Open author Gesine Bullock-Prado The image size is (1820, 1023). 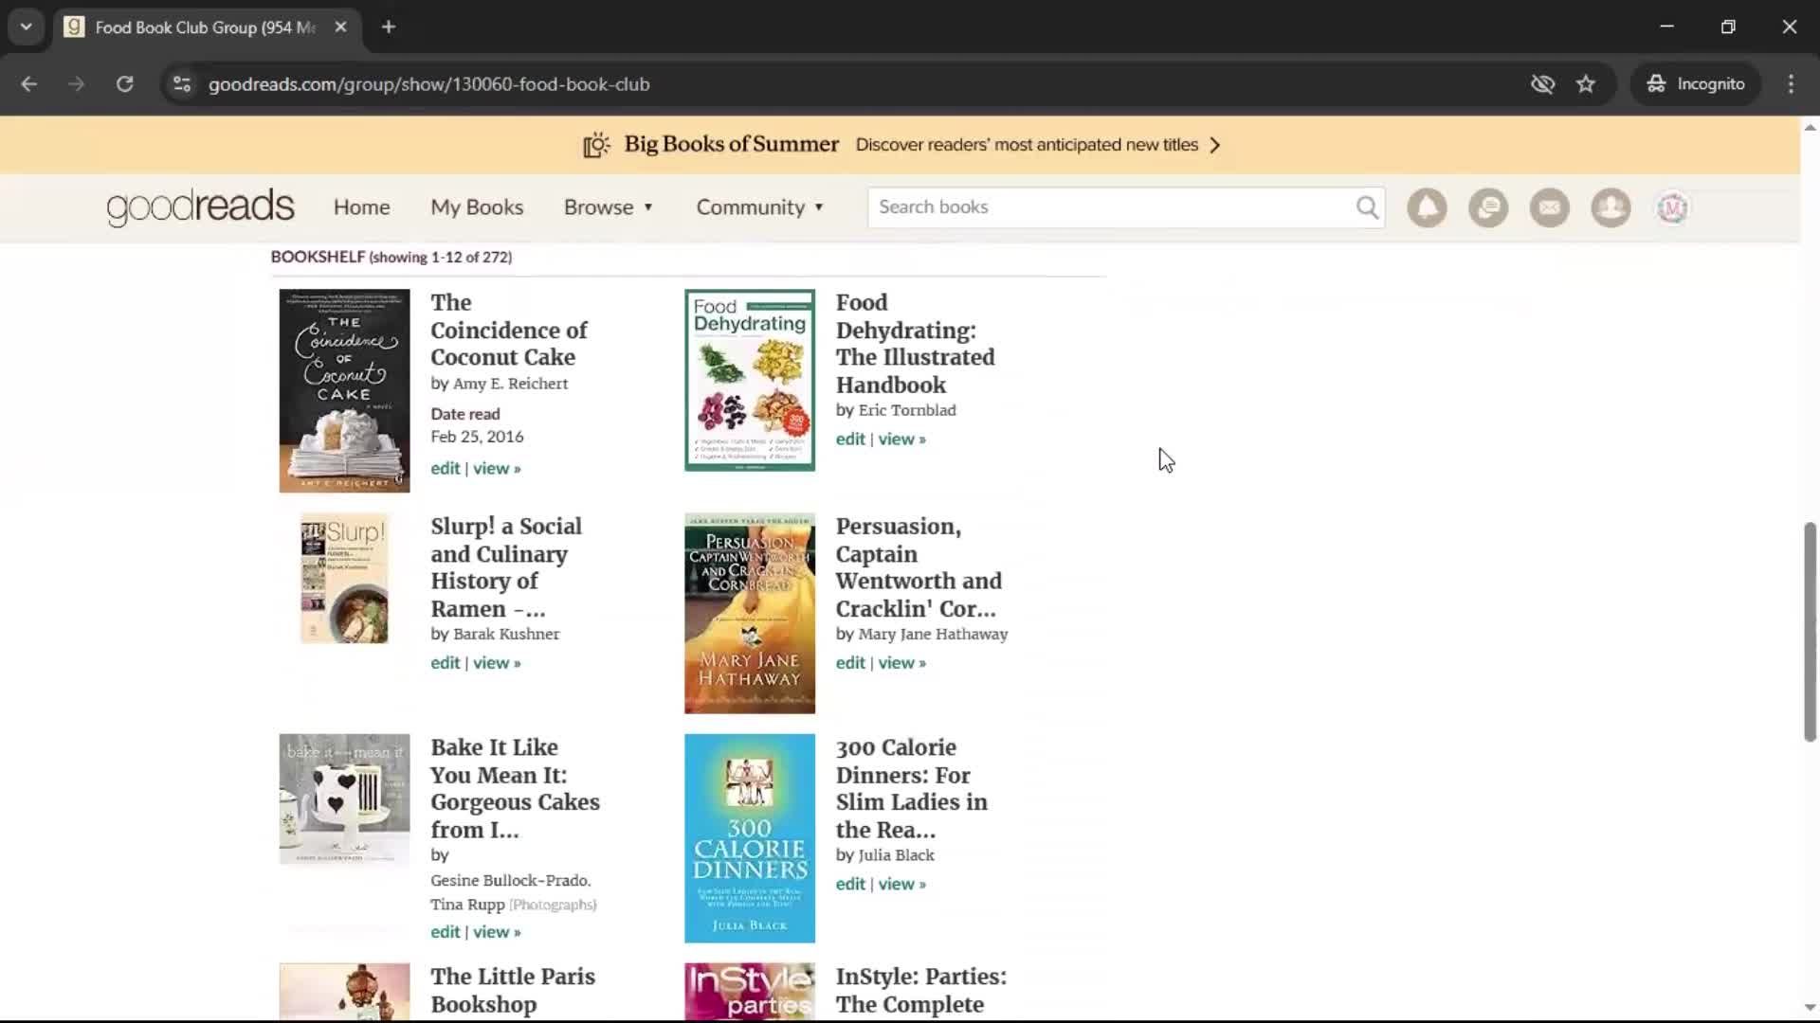(x=510, y=881)
